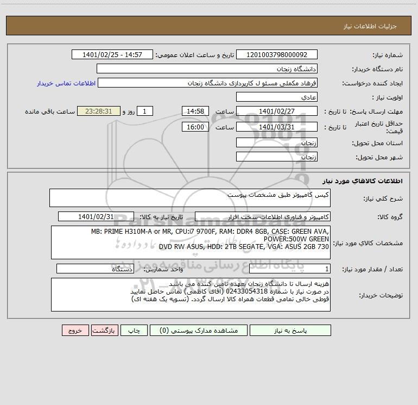The height and width of the screenshot is (405, 418).
Task: Click the بازگشت back button
Action: 104,331
